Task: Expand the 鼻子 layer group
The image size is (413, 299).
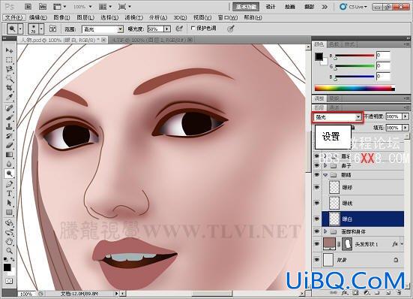Action: (x=325, y=165)
